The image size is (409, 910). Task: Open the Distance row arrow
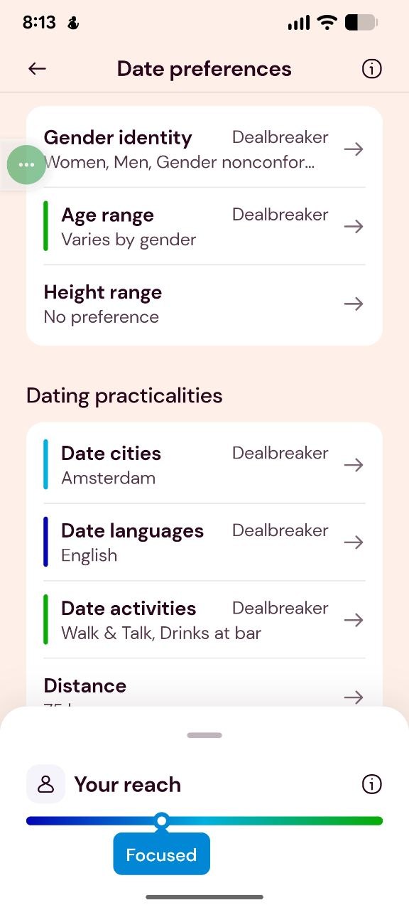pos(354,697)
